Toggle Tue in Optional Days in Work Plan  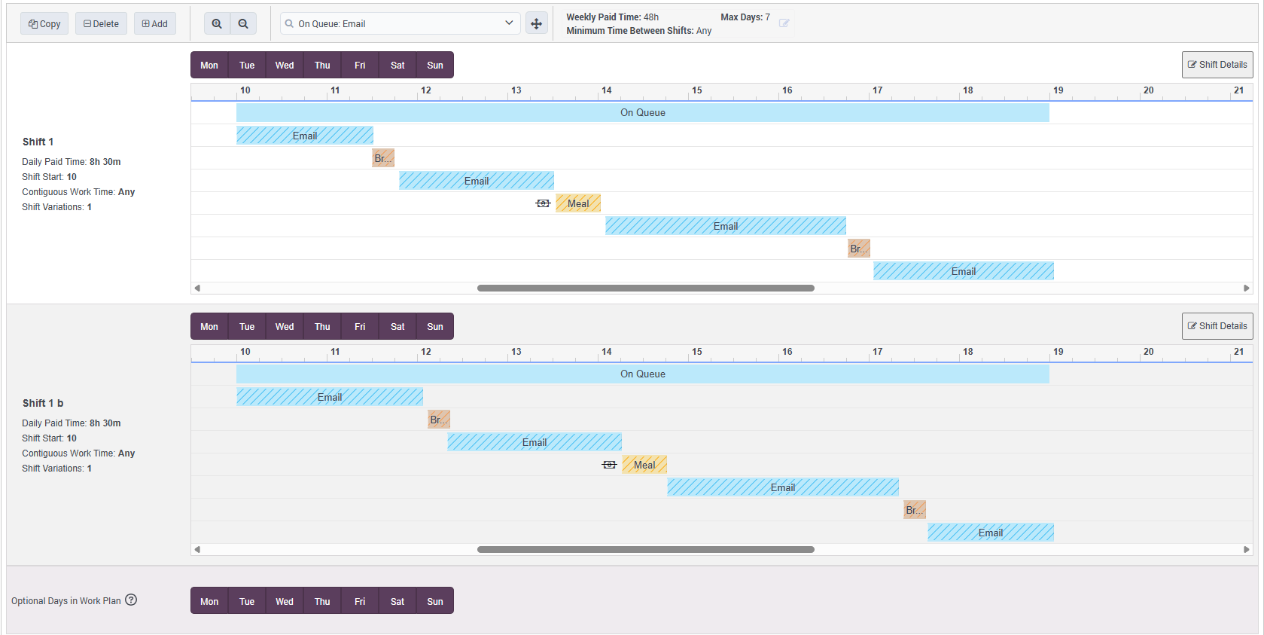(x=247, y=600)
